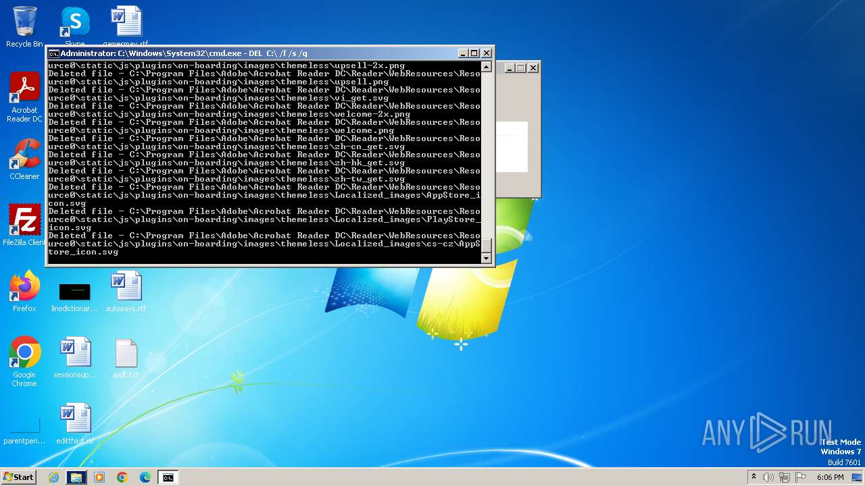The image size is (865, 486).
Task: Open the Action Center flag icon
Action: coord(800,477)
